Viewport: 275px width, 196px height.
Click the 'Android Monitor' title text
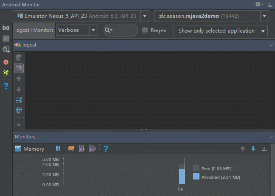point(21,5)
